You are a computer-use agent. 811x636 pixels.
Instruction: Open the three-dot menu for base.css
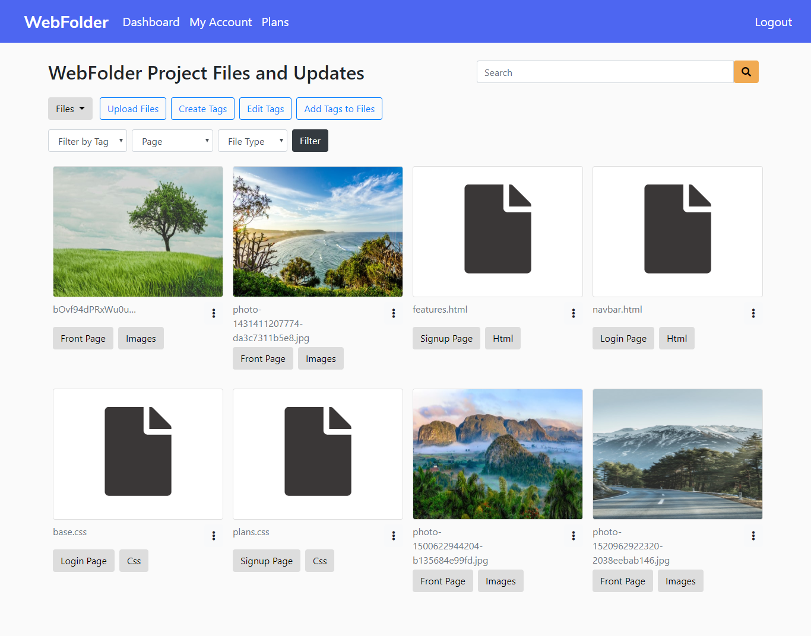pyautogui.click(x=213, y=536)
